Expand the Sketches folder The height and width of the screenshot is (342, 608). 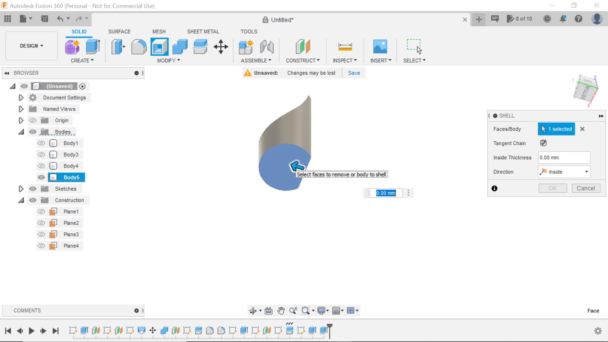coord(21,189)
